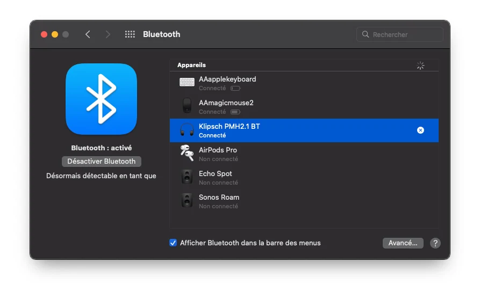The width and height of the screenshot is (480, 299).
Task: Select the AAapplekeyboard device row
Action: (x=304, y=83)
